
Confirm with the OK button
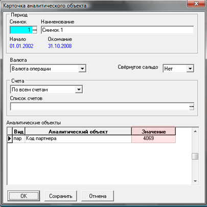(24, 196)
